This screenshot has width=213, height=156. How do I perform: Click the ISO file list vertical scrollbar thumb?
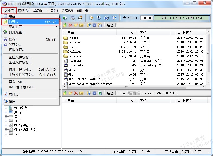click(208, 53)
